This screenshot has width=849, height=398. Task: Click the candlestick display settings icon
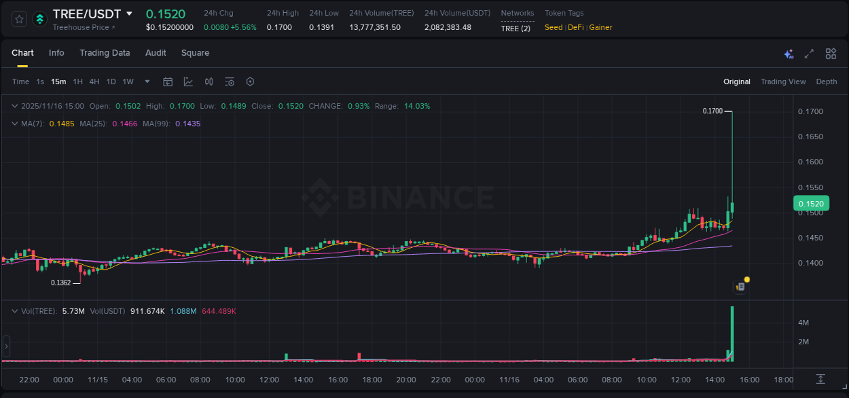pos(209,82)
